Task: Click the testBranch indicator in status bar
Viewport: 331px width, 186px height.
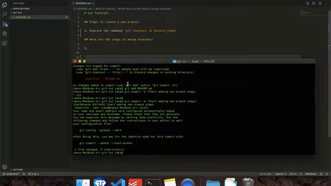Action: pyautogui.click(x=11, y=174)
